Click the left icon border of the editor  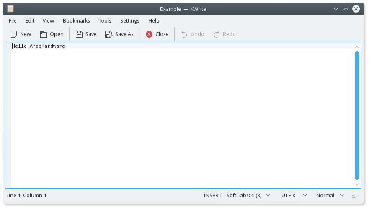8,115
